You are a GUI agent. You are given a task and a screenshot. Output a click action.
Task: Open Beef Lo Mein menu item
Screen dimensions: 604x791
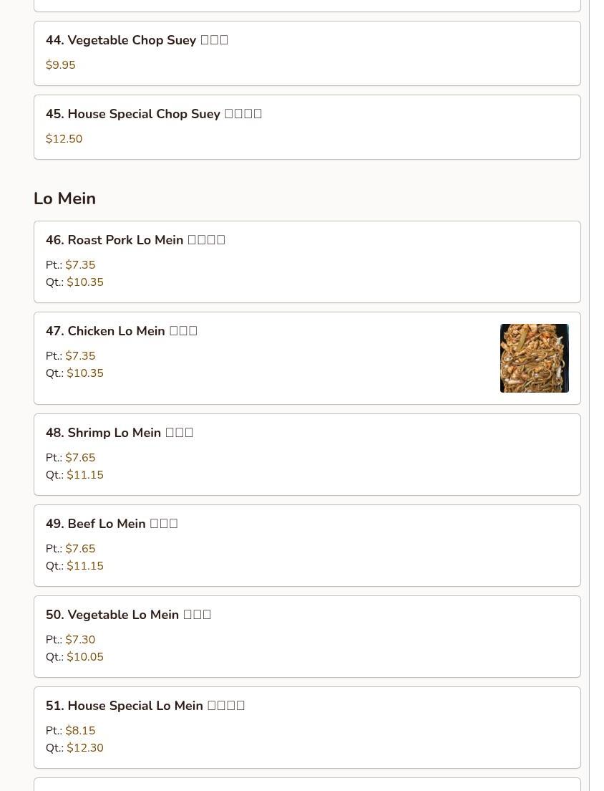pyautogui.click(x=307, y=545)
